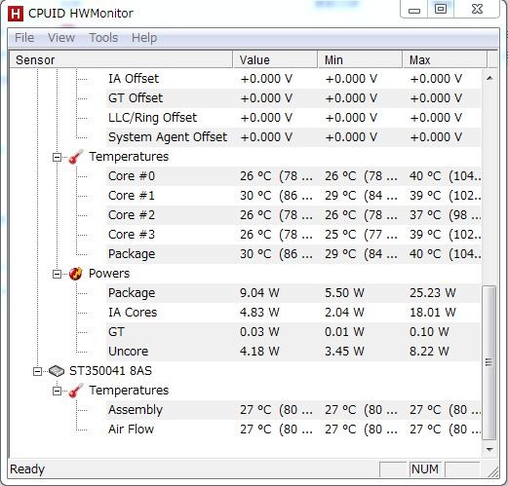Collapse the CPU Temperatures tree node
Image resolution: width=508 pixels, height=486 pixels.
coord(57,158)
